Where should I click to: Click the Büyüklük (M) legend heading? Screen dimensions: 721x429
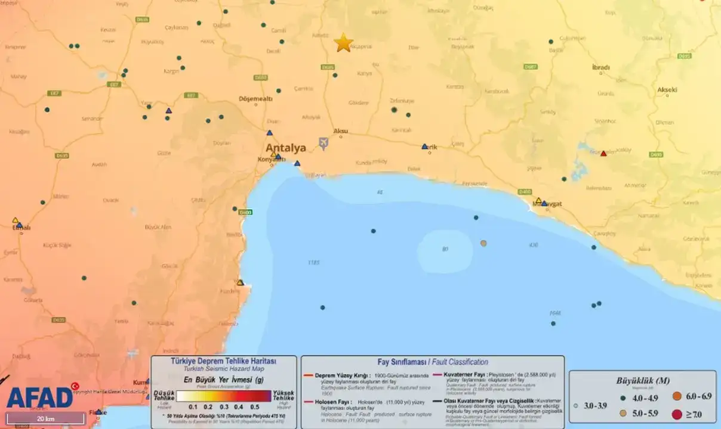point(642,381)
